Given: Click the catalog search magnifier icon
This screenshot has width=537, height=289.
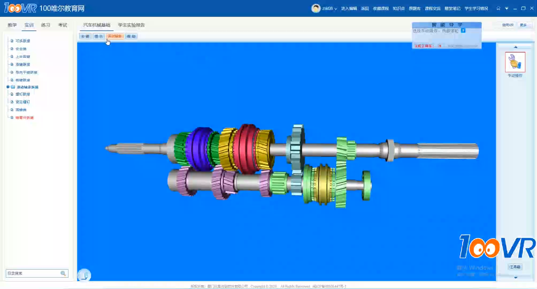Looking at the screenshot, I should (x=63, y=273).
